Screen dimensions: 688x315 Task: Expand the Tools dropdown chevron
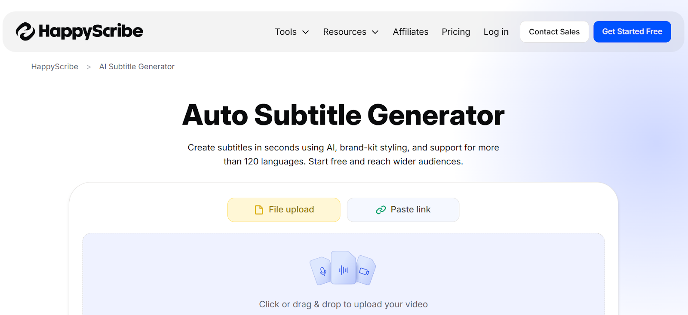tap(306, 32)
